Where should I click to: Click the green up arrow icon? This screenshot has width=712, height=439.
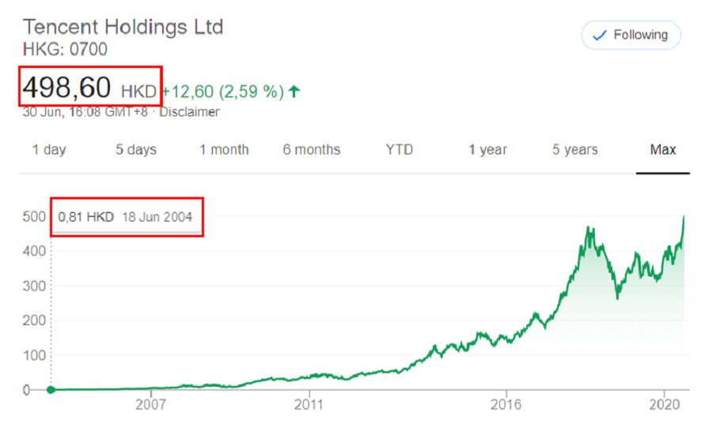(294, 92)
